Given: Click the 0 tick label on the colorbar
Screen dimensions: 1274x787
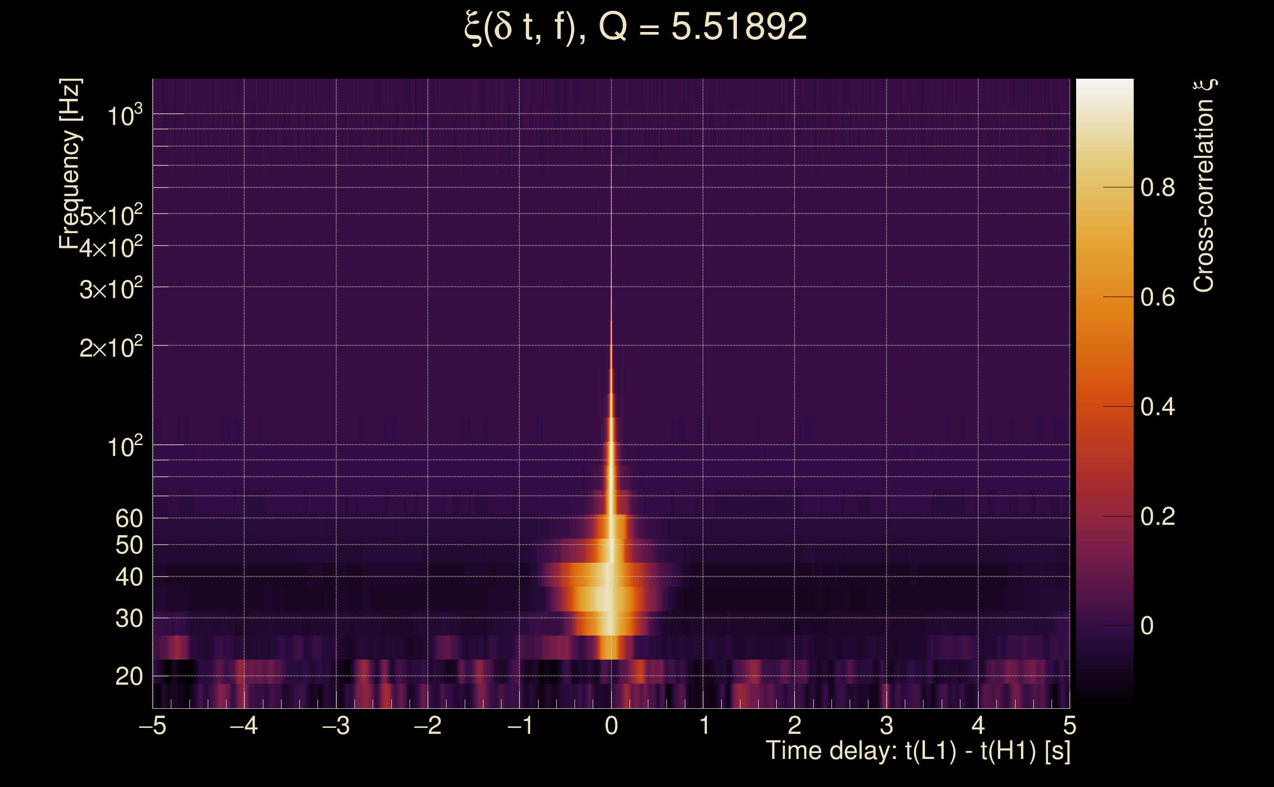Looking at the screenshot, I should click(x=1147, y=626).
